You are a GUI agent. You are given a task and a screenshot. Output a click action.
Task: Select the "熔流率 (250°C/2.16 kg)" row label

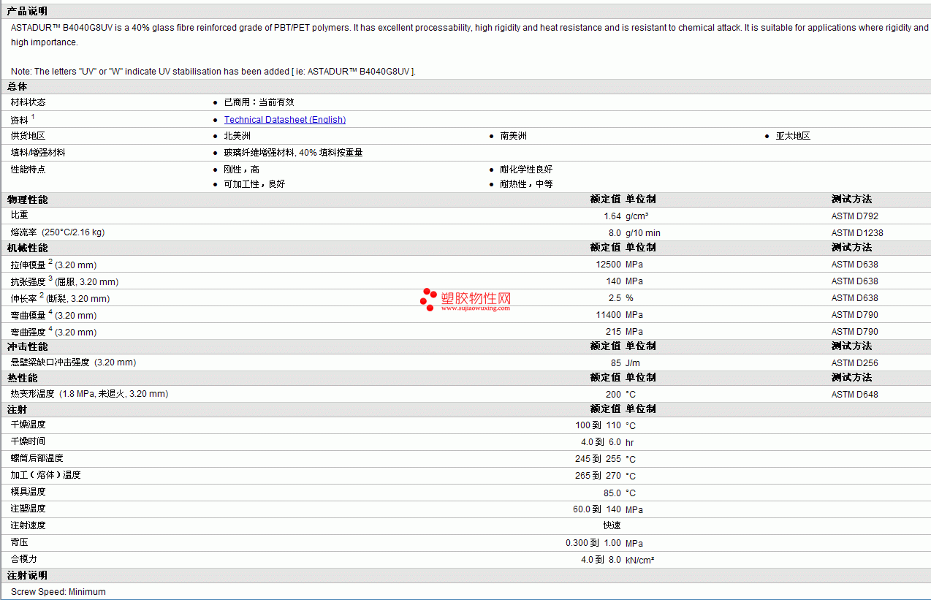coord(57,232)
